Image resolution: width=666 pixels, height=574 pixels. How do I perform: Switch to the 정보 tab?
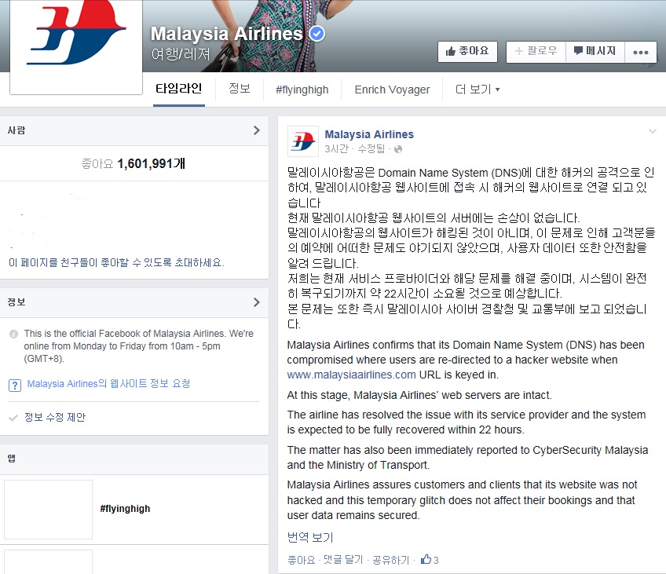click(x=239, y=89)
